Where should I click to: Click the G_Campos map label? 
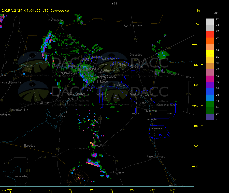(173, 74)
